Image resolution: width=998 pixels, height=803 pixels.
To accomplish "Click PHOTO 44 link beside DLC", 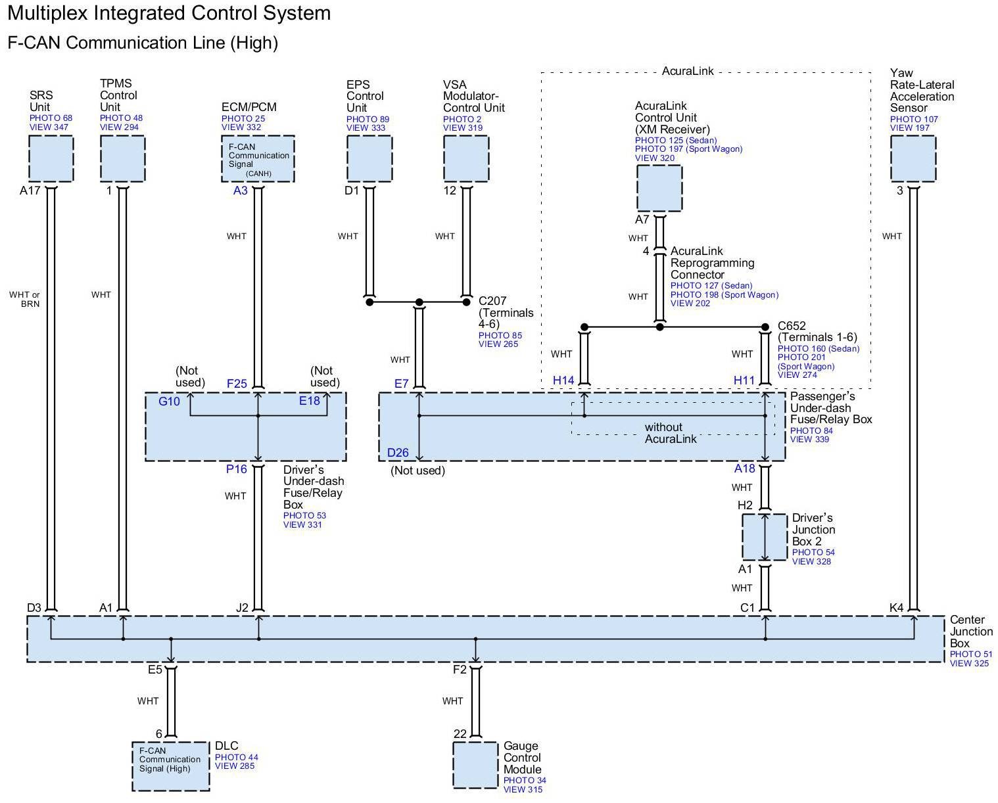I will (236, 758).
